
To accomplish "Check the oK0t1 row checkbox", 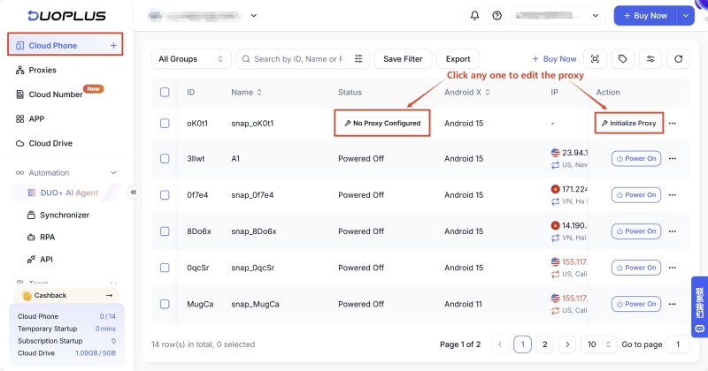I will [165, 124].
